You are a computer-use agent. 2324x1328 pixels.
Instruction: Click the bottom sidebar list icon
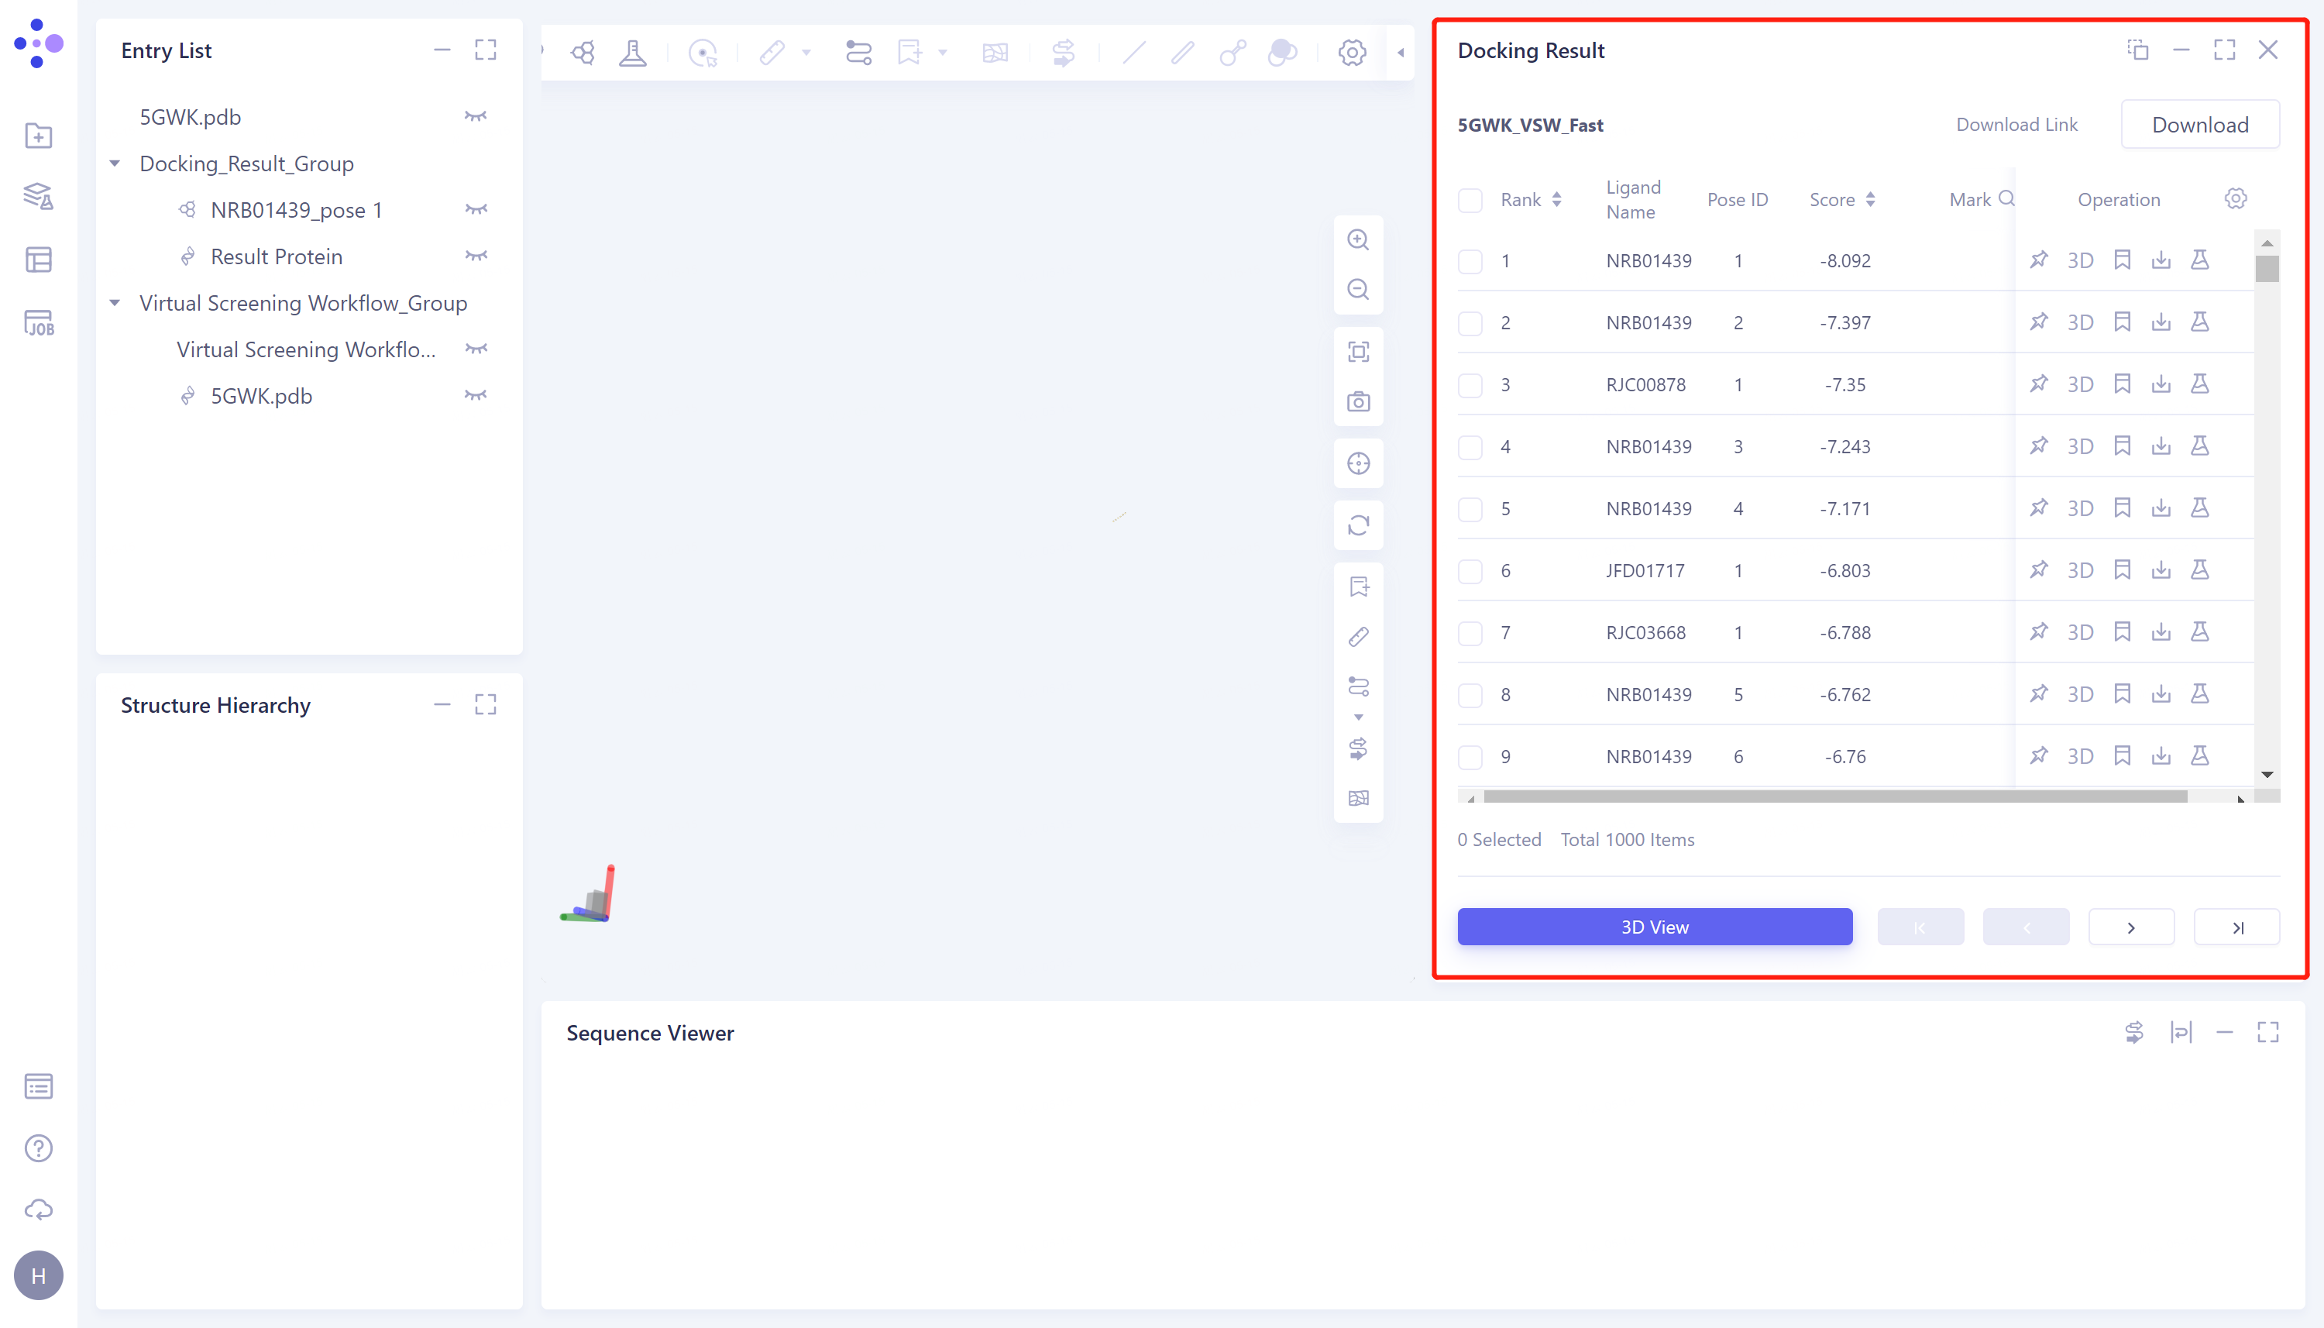point(38,1086)
